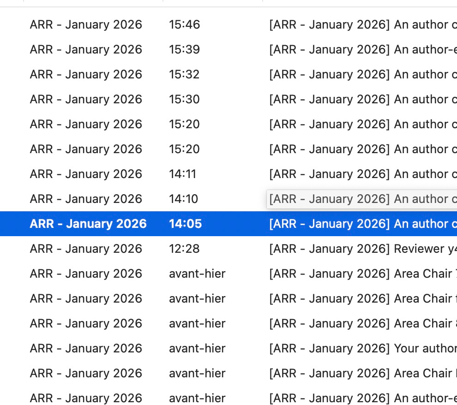Click the bold sender of the 14:05 email
The height and width of the screenshot is (405, 457).
88,224
